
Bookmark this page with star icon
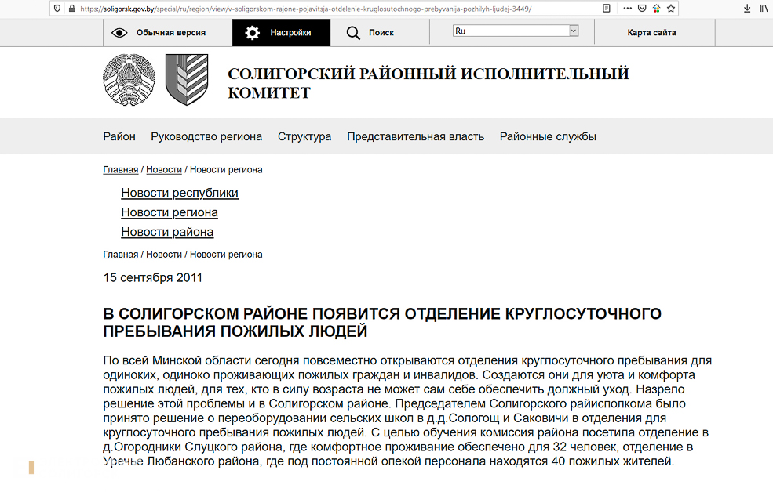tap(669, 9)
